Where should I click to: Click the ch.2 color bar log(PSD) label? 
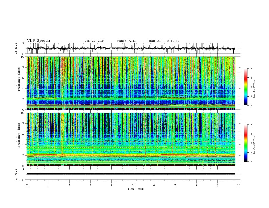click(x=254, y=145)
